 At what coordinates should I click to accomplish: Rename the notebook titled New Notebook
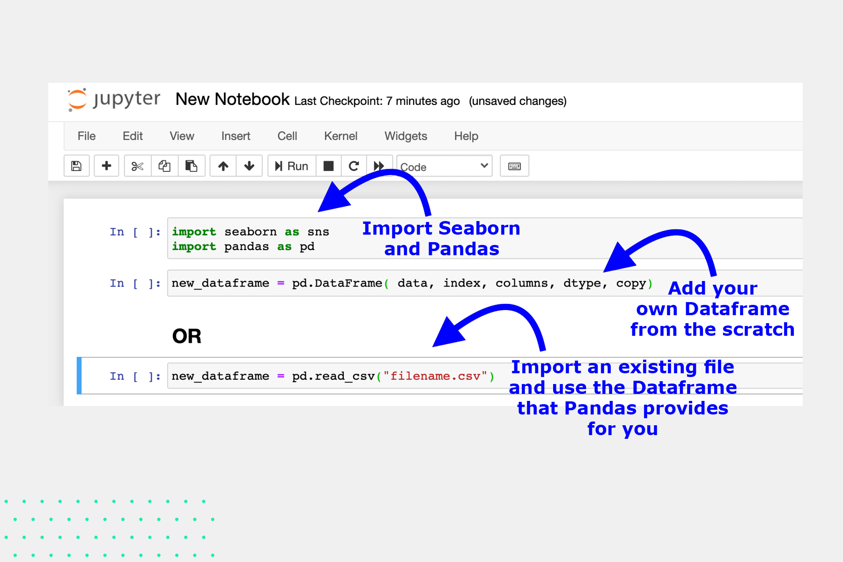coord(232,99)
